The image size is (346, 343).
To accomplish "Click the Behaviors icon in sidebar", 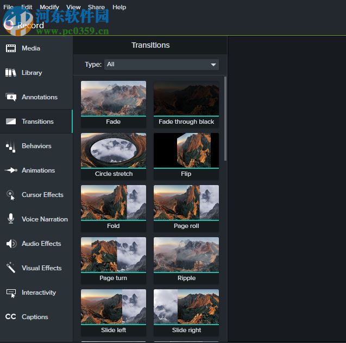I will coord(11,146).
